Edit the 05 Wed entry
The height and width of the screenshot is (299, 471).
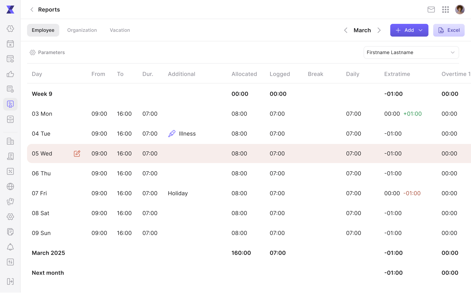coord(77,153)
